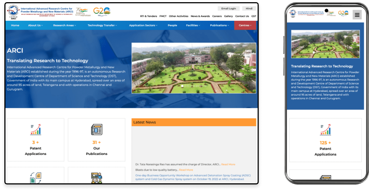Click the ARCI logo in desktop header

tap(13, 12)
